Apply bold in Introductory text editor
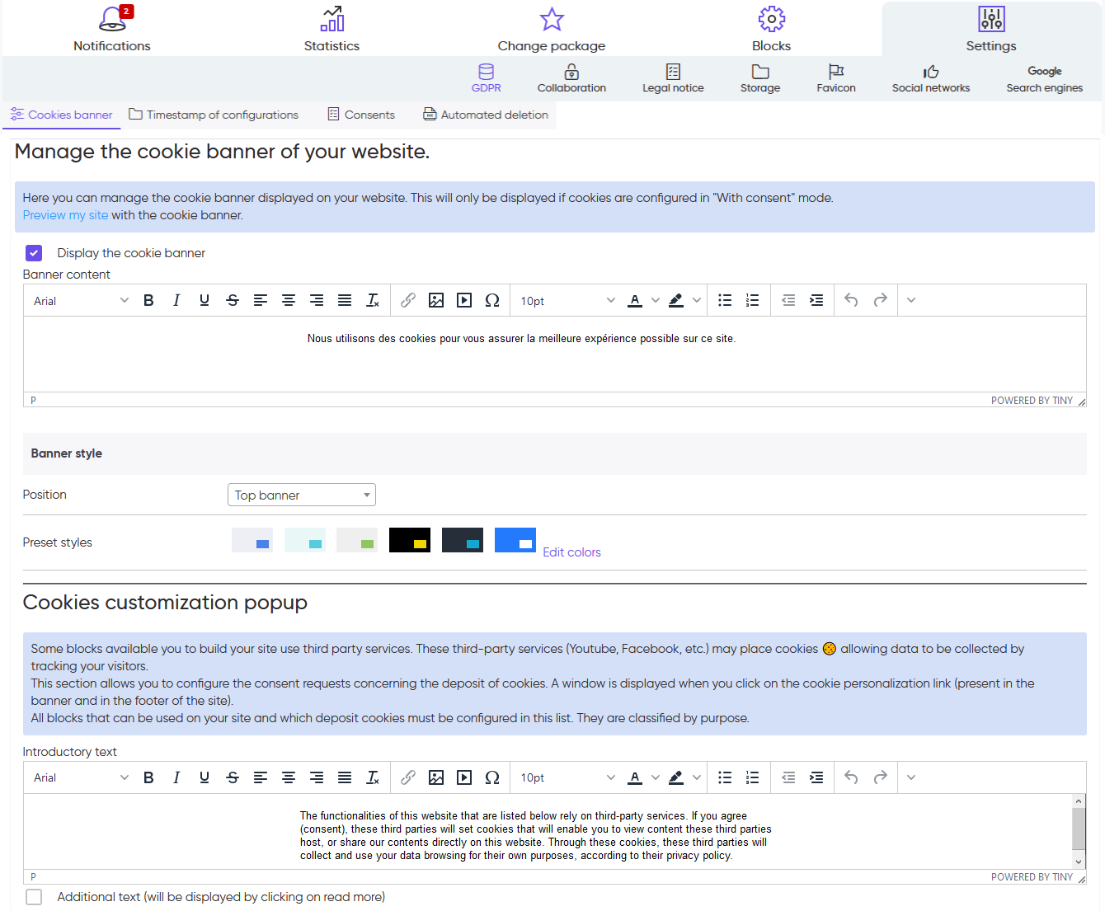The image size is (1105, 911). click(148, 777)
